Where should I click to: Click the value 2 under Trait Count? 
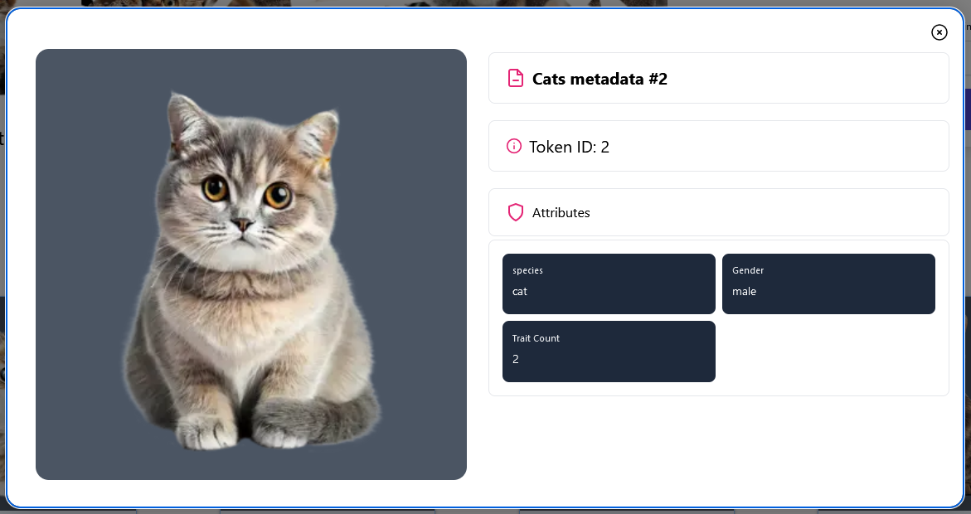coord(515,359)
